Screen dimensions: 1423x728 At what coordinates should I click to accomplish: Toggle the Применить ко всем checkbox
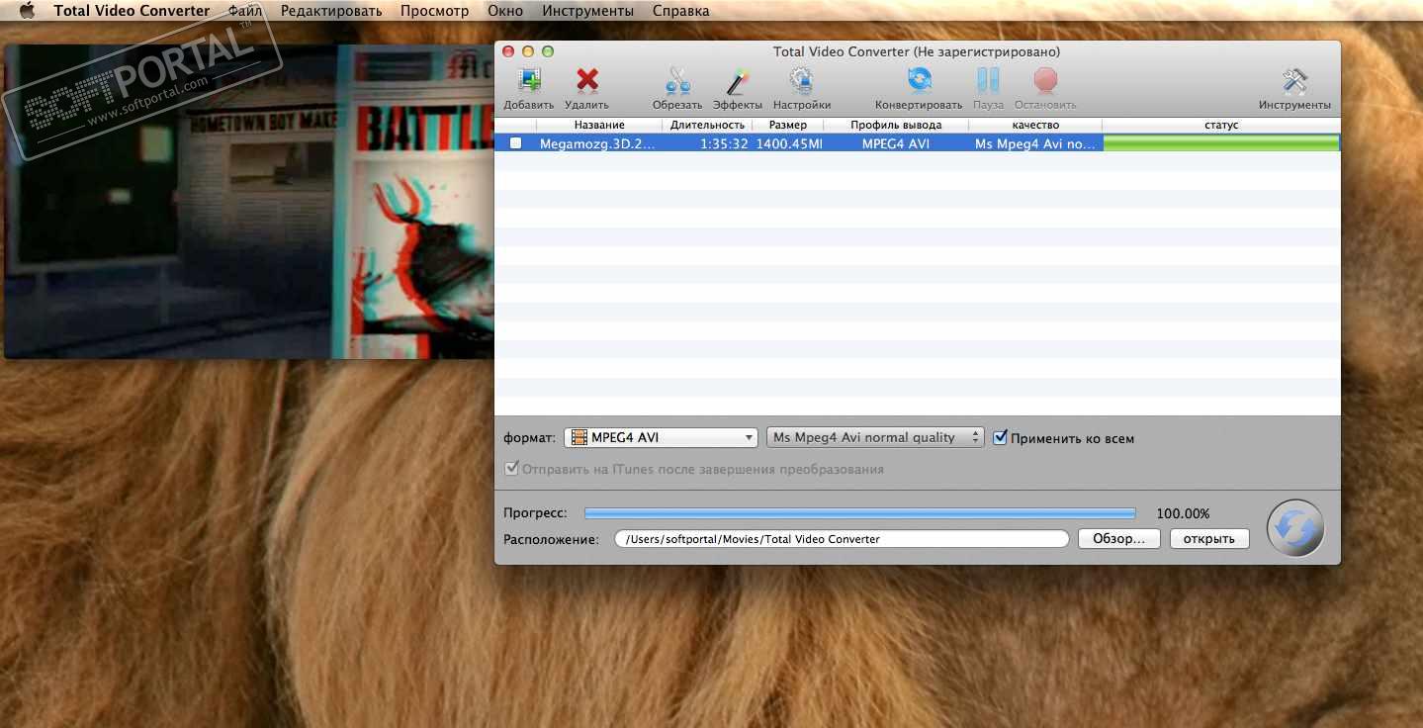click(1000, 437)
